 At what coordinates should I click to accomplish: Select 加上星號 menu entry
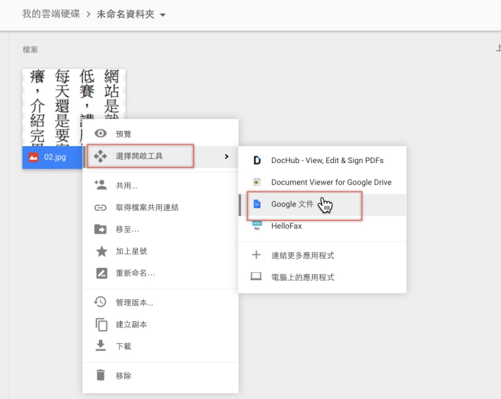(160, 251)
